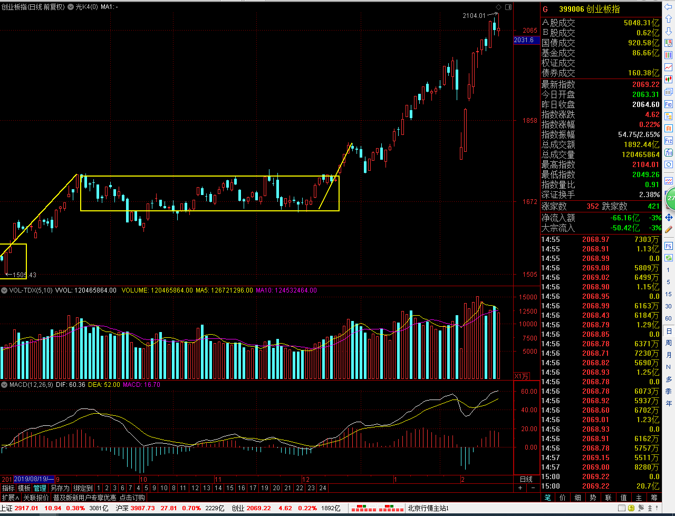Click the left back arrow in the sidebar

click(x=668, y=6)
